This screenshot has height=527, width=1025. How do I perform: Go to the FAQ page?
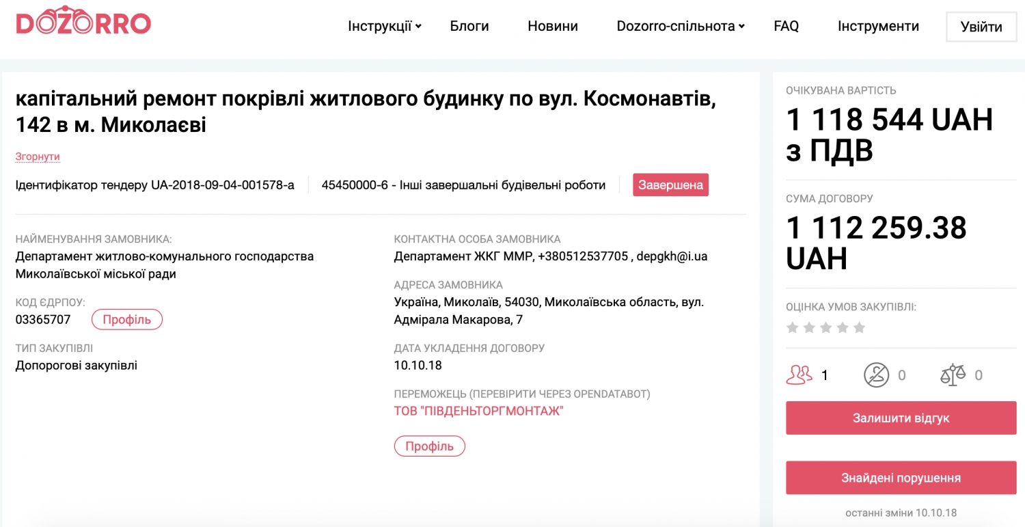[786, 27]
